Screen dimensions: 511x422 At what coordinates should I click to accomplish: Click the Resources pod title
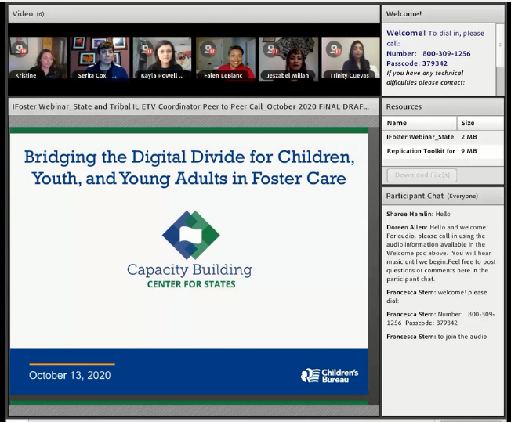point(404,106)
